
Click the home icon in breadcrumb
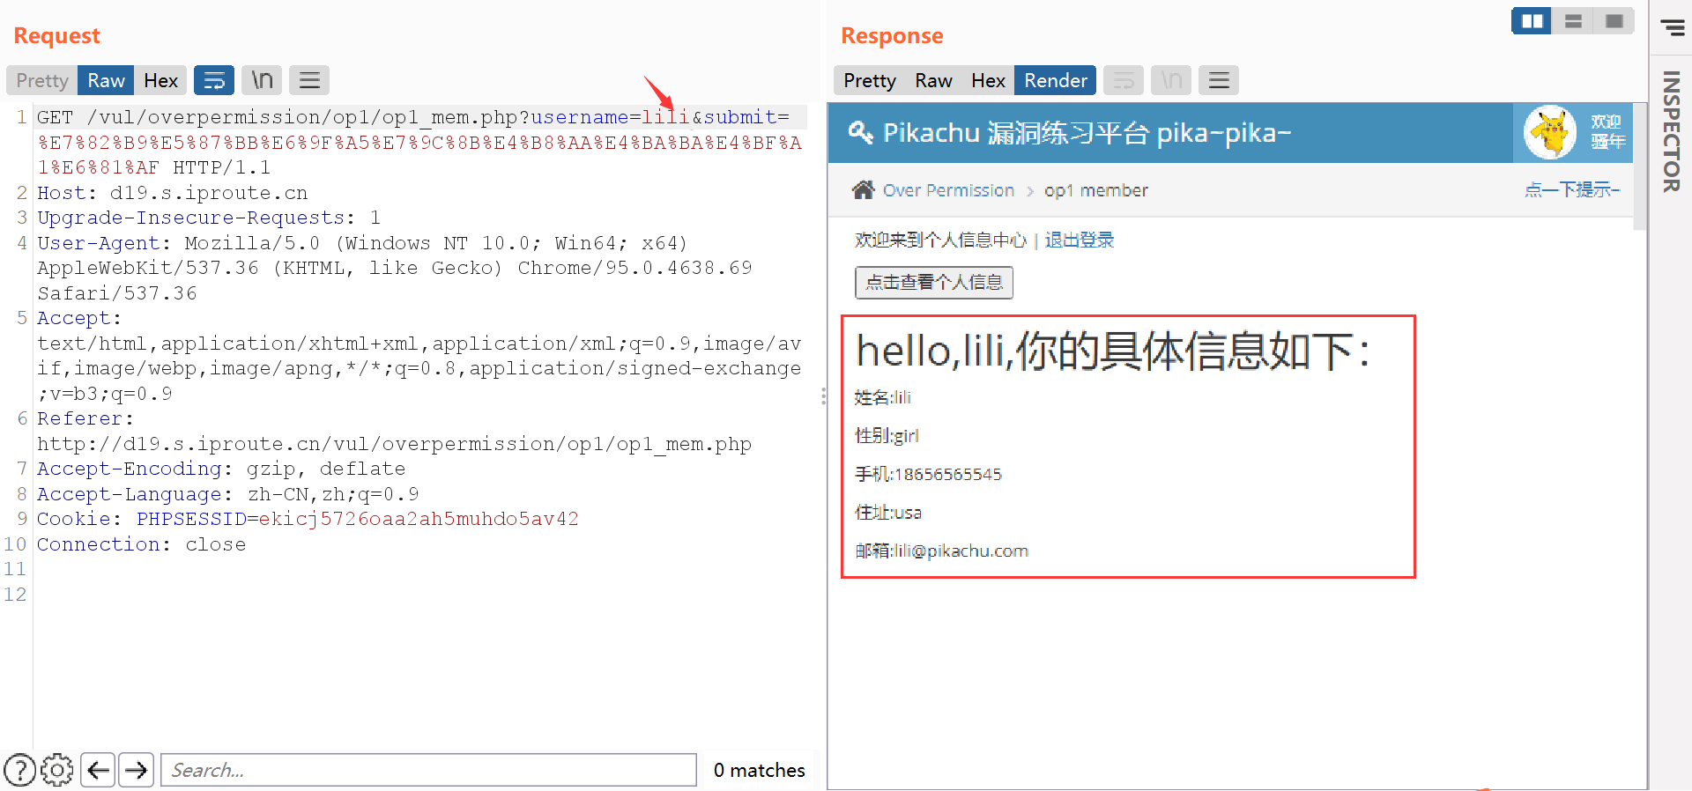[x=863, y=190]
